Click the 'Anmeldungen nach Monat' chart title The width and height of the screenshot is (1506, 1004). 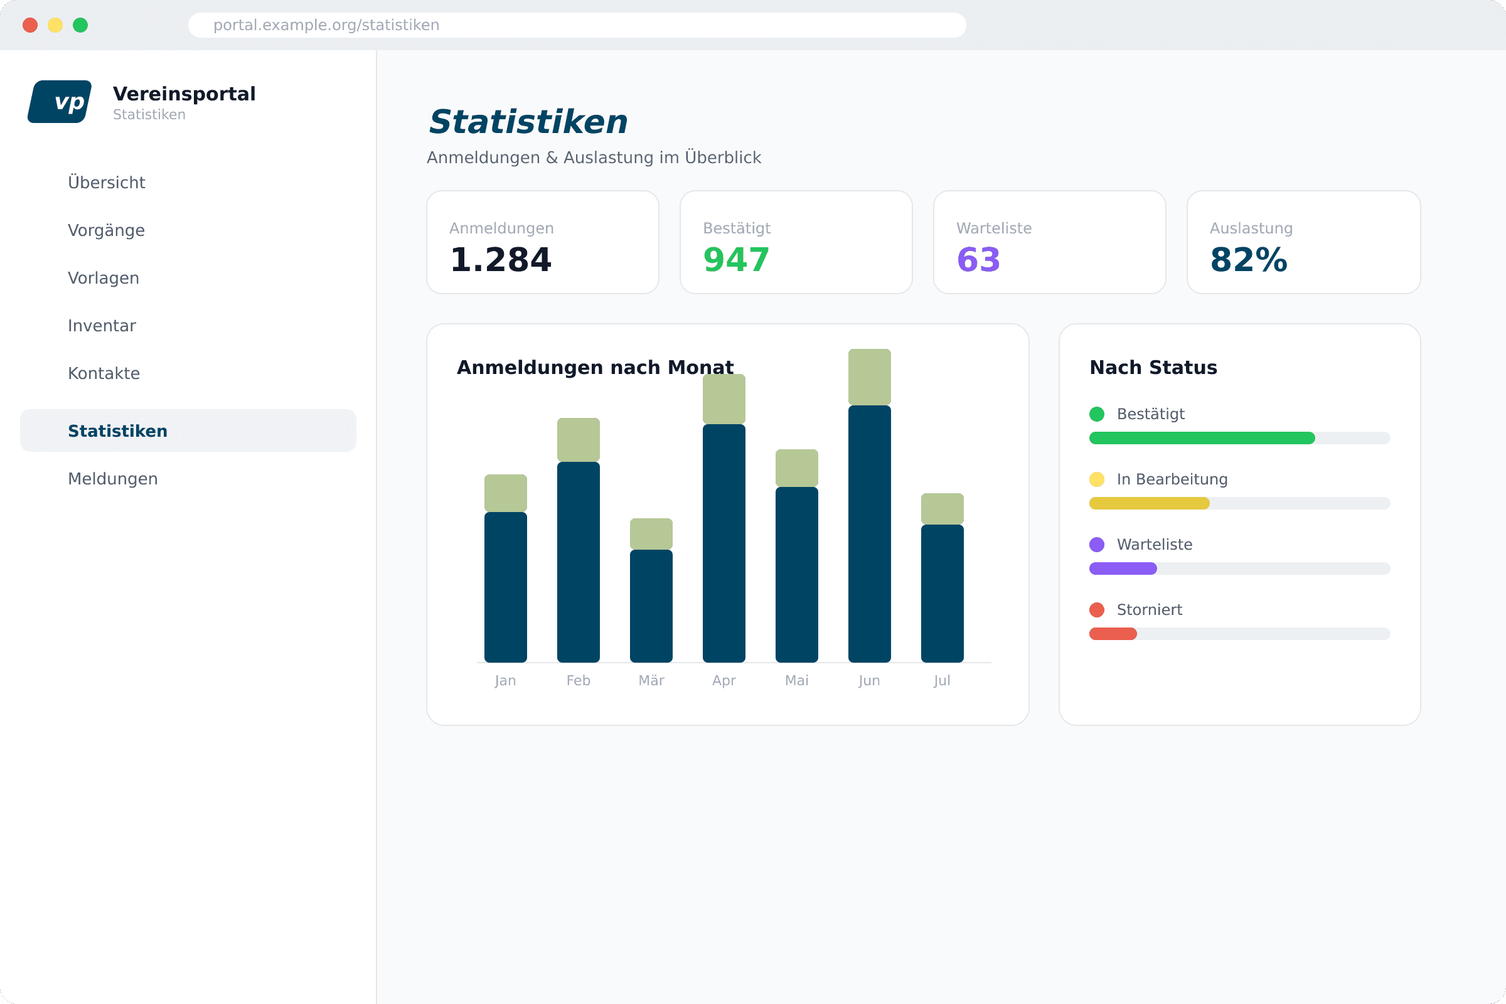pos(595,368)
